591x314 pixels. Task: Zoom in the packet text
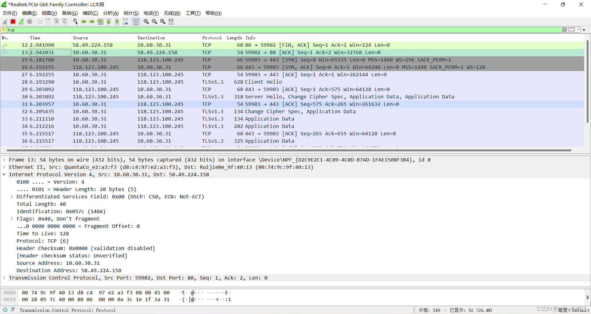click(x=146, y=22)
